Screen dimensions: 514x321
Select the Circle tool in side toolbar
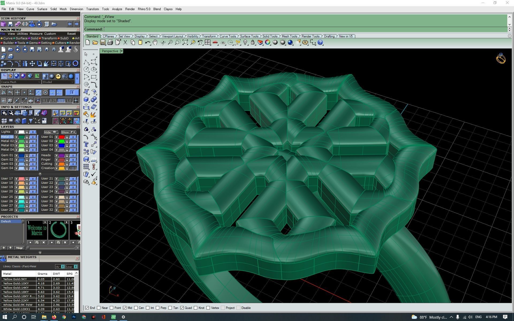86,69
